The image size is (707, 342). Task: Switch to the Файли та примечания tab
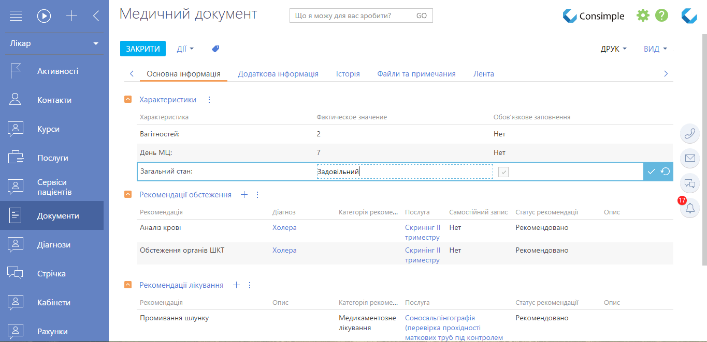pyautogui.click(x=416, y=74)
